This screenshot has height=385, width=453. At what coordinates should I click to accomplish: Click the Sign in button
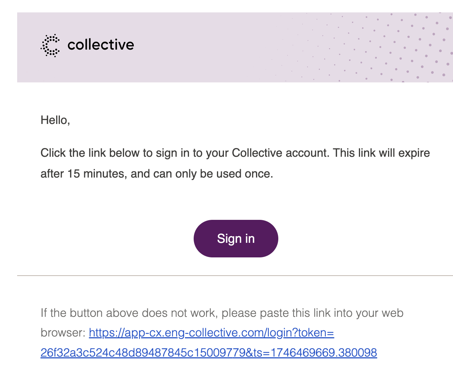(x=236, y=238)
